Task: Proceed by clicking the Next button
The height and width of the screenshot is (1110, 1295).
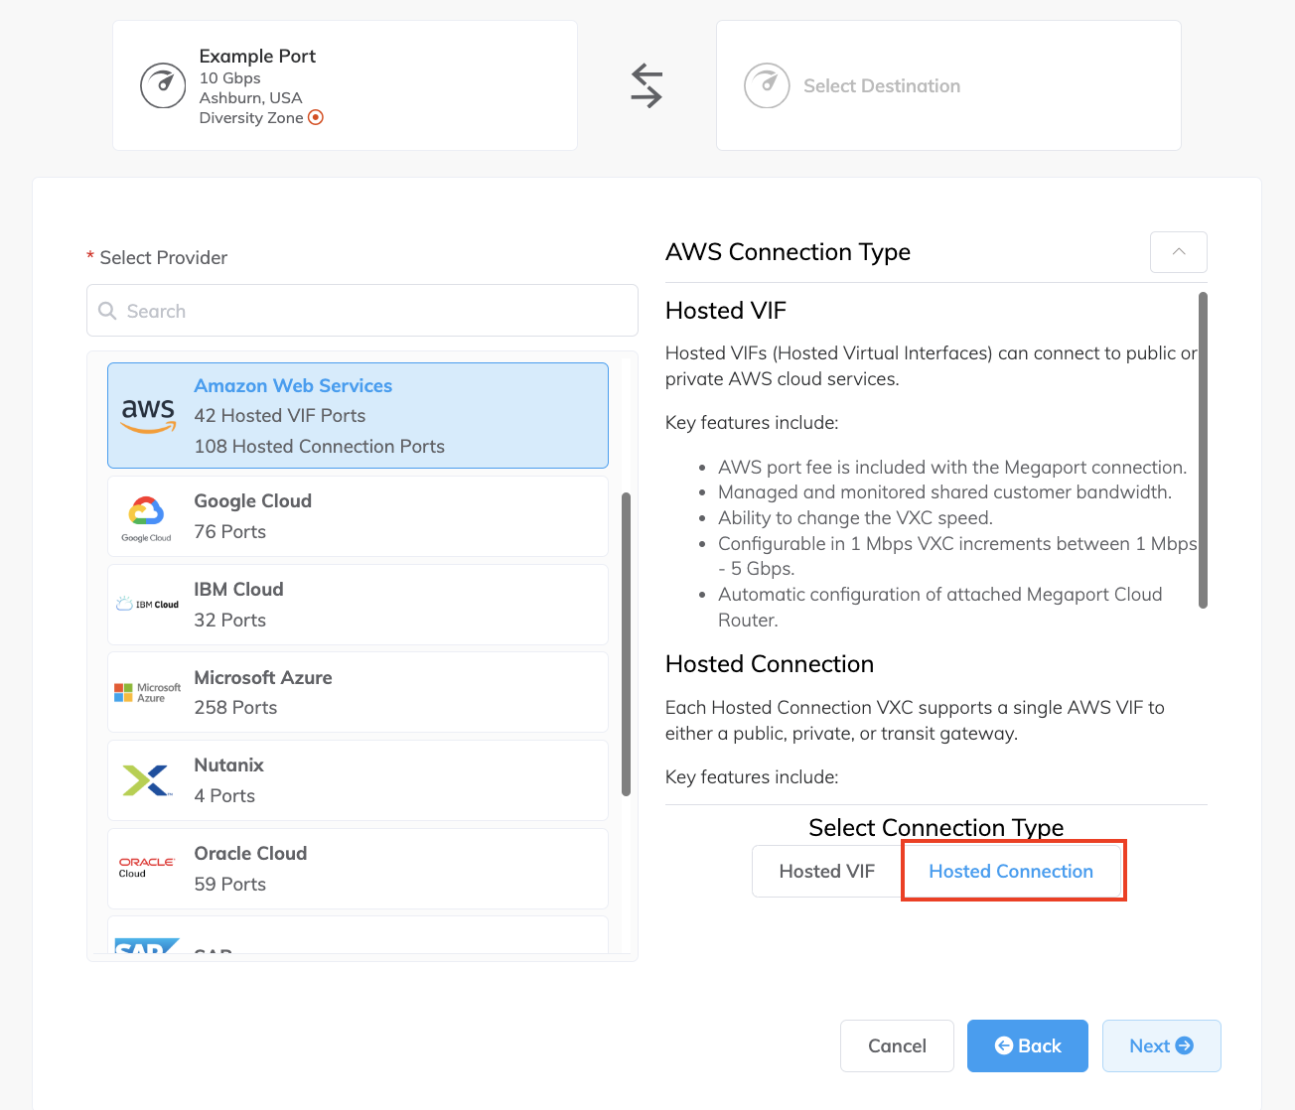Action: point(1161,1045)
